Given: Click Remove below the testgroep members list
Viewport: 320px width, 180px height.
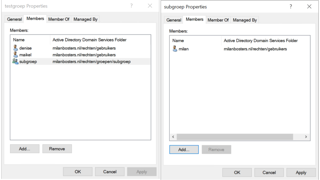Looking at the screenshot, I should coord(57,148).
